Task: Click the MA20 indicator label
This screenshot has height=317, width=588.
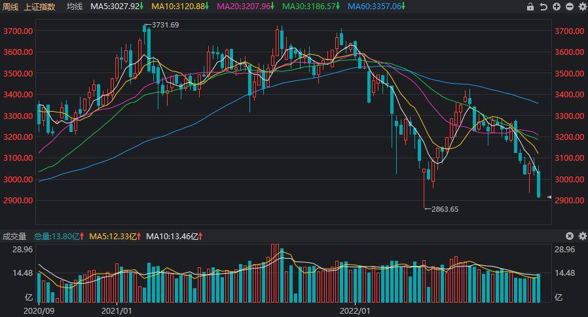Action: tap(246, 7)
